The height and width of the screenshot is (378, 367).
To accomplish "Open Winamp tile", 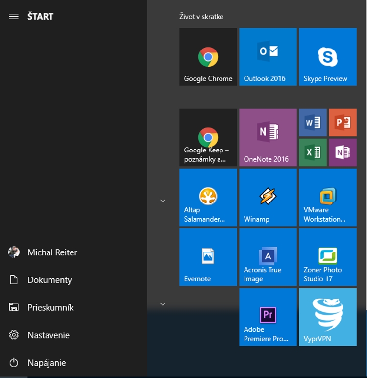I will [268, 197].
